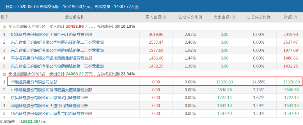Open 东方财富证券拉萨团结路第一证券营业部
The width and height of the screenshot is (303, 125).
pos(57,66)
